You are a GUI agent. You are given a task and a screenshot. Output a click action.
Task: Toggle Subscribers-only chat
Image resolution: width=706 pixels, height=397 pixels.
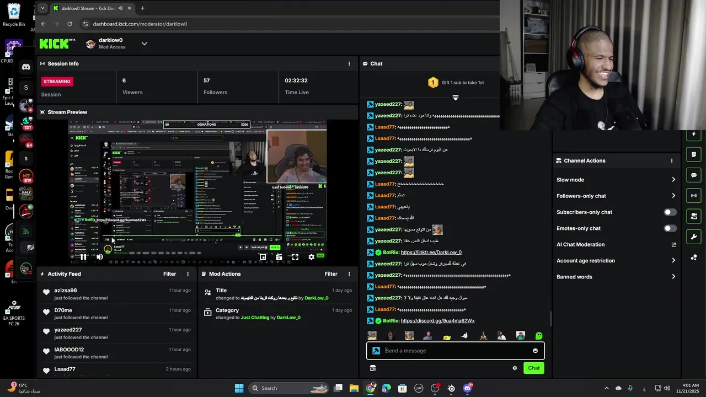coord(670,212)
